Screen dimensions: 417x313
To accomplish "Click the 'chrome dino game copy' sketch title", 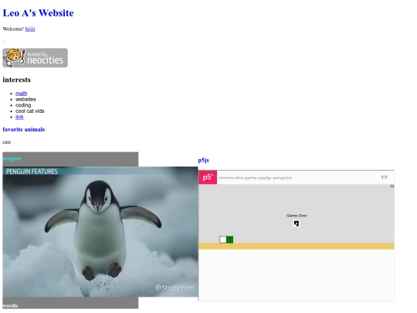I will click(x=241, y=178).
